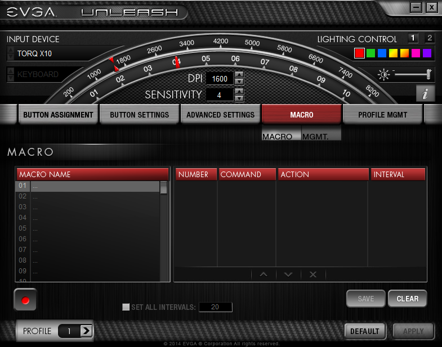Click the intervals value input field
The image size is (442, 347).
tap(215, 307)
